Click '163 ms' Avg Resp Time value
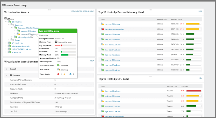216x118 pixels. pos(57,46)
